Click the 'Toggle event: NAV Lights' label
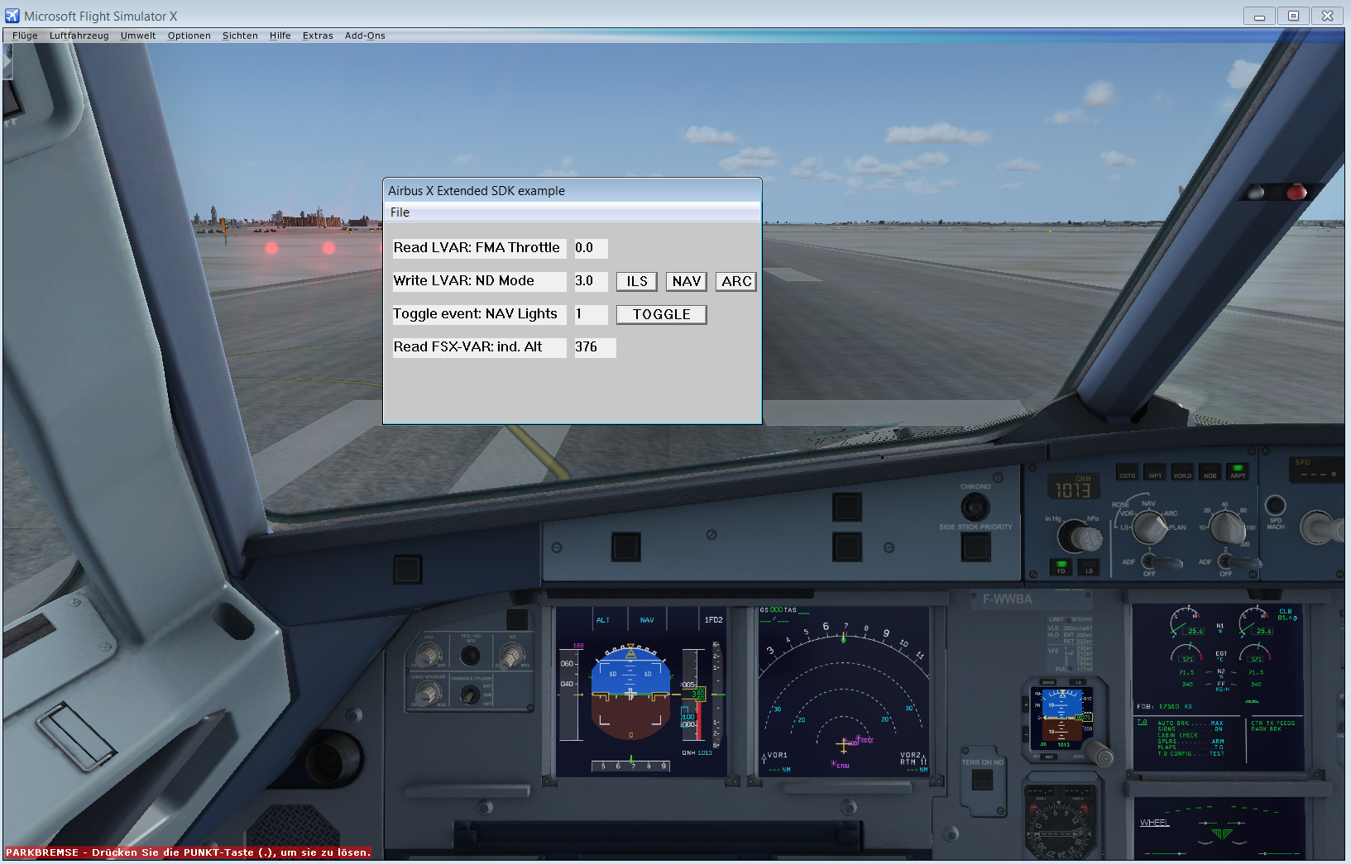The image size is (1351, 864). [480, 314]
